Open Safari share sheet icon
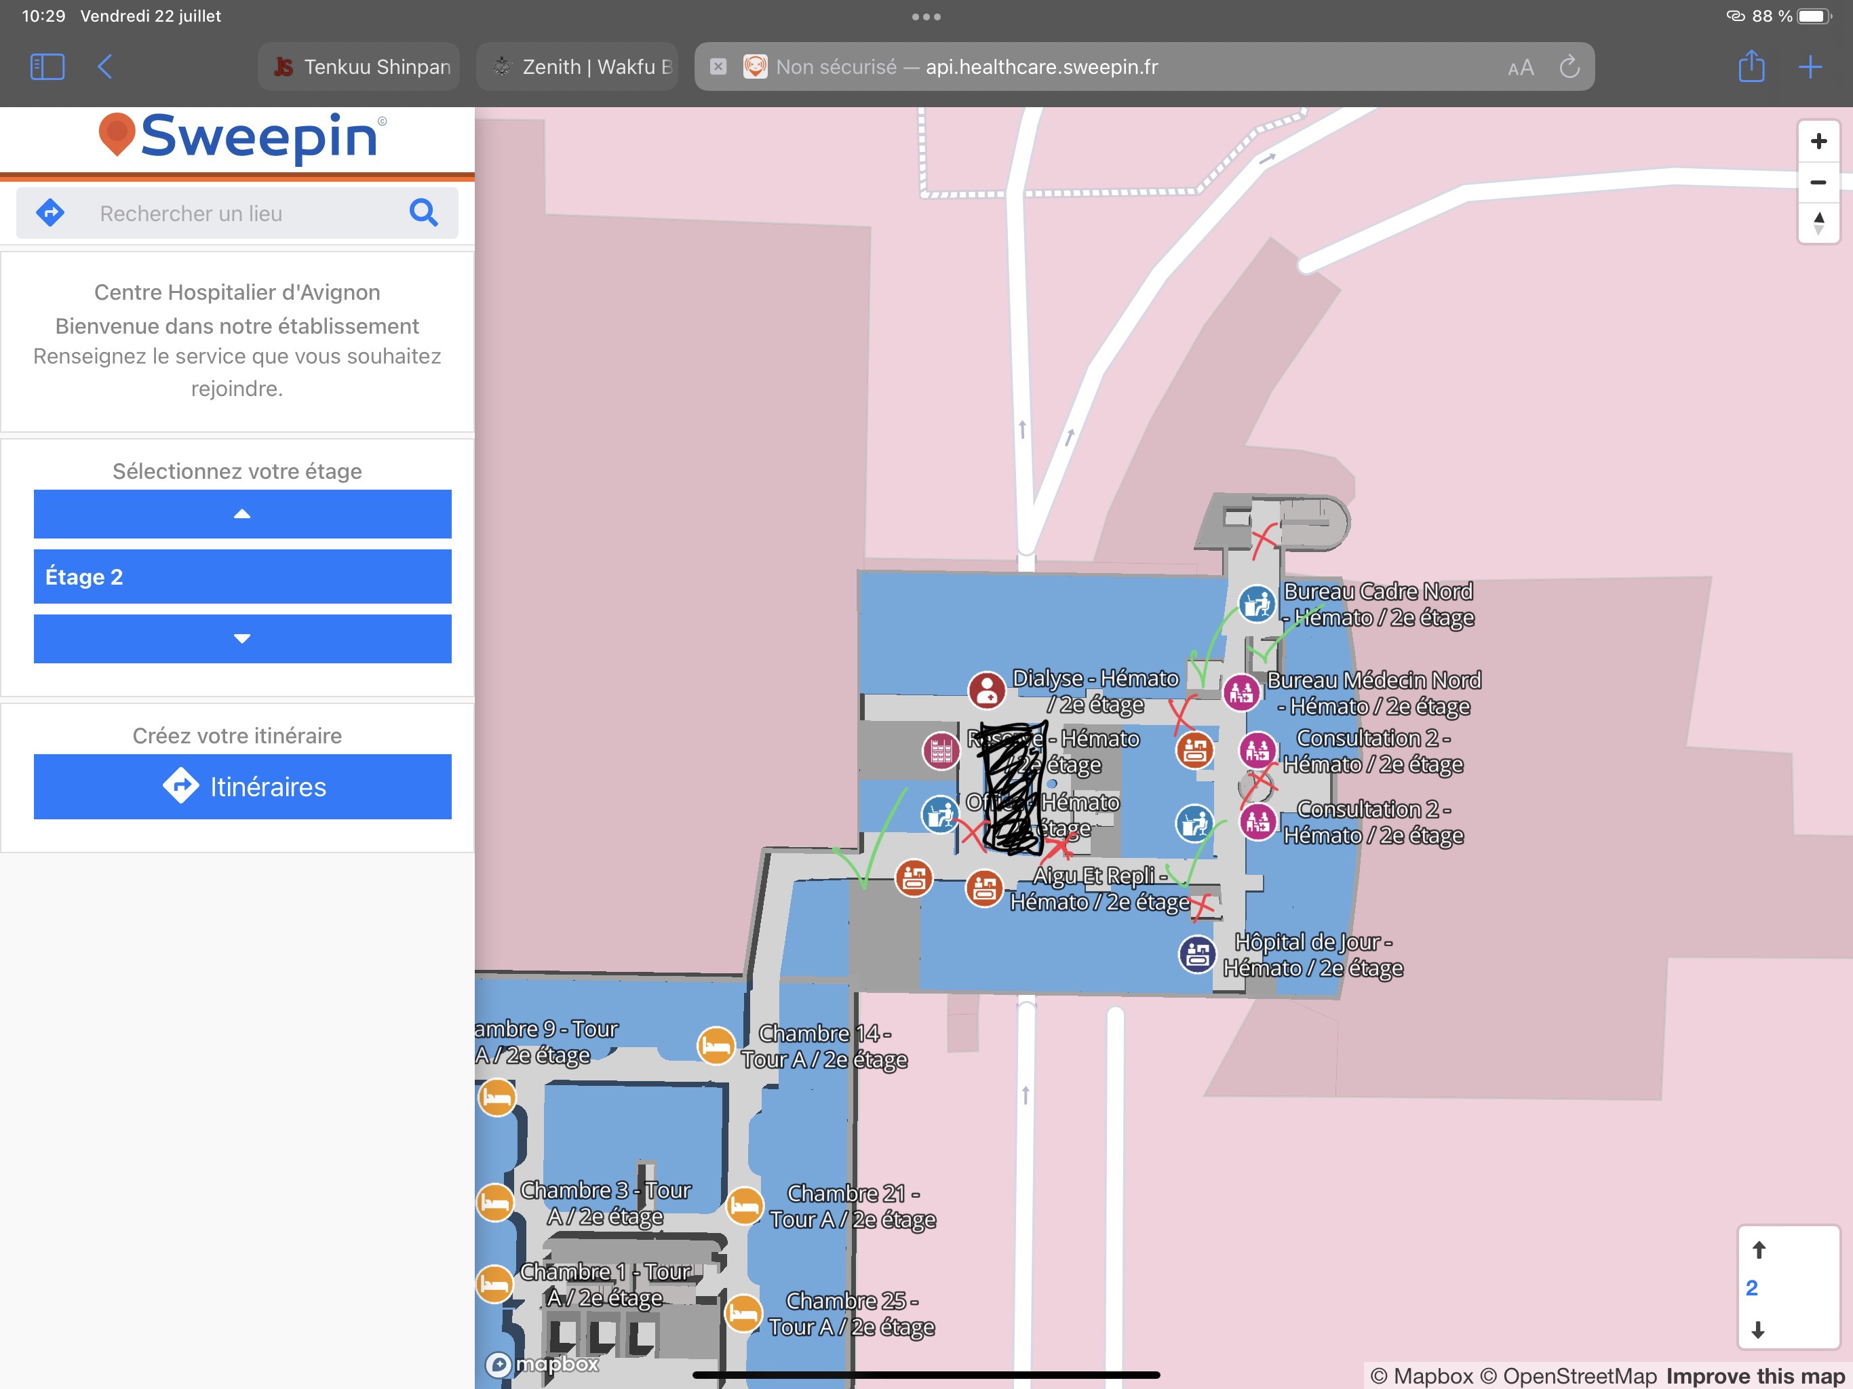 click(1751, 67)
